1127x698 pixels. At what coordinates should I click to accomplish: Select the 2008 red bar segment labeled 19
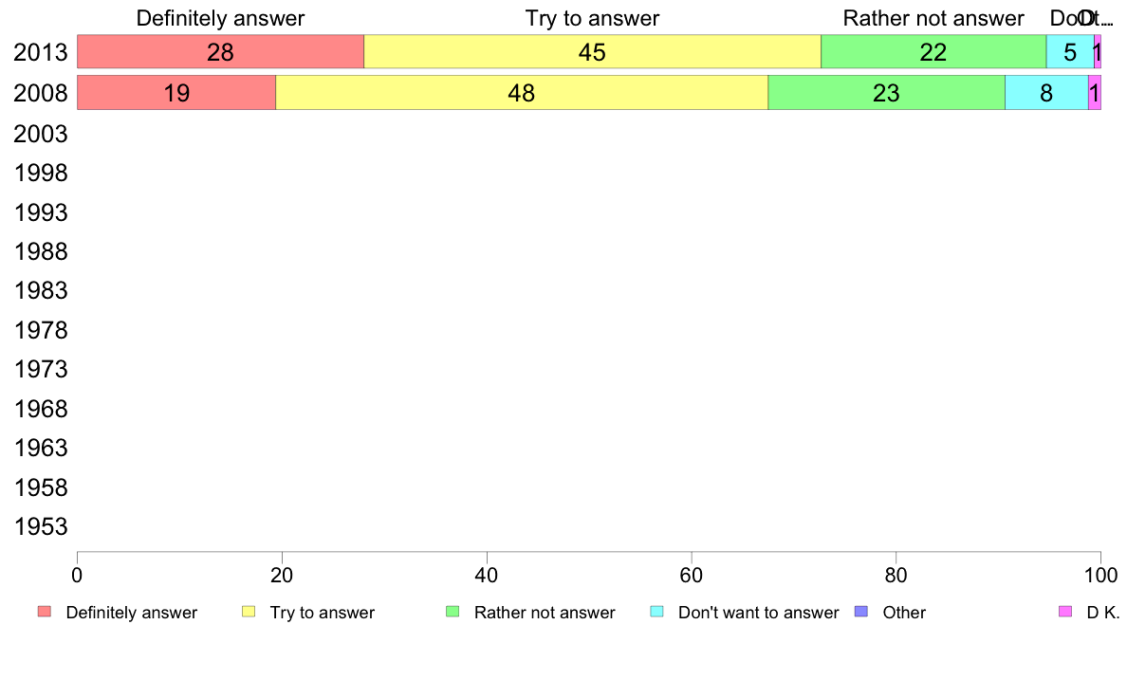[x=176, y=93]
